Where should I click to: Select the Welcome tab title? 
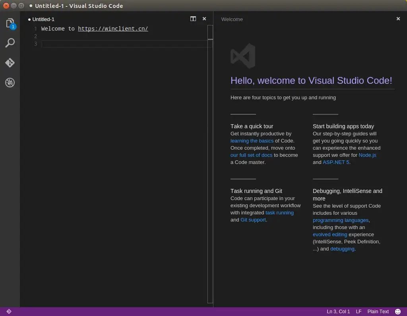coord(232,19)
